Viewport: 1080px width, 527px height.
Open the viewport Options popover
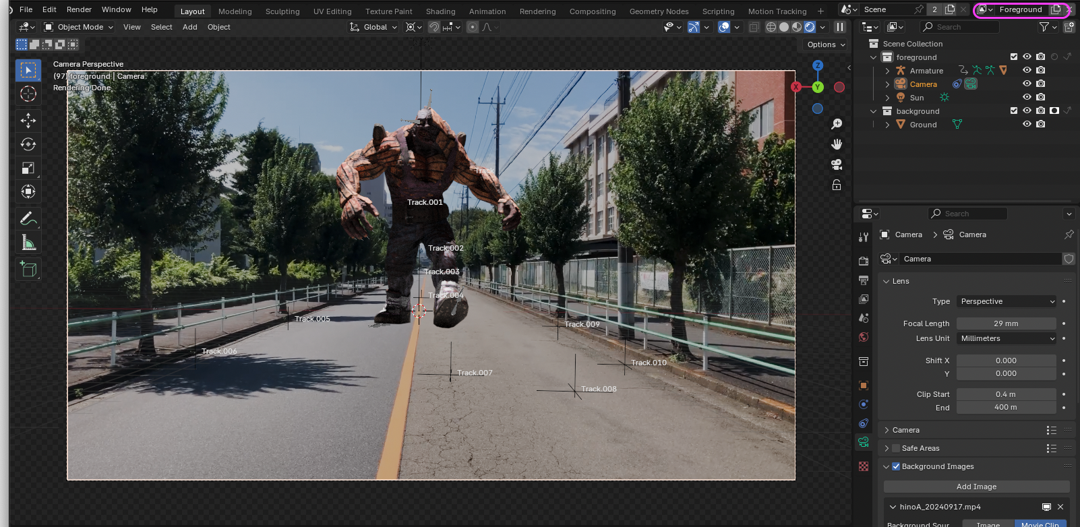826,44
